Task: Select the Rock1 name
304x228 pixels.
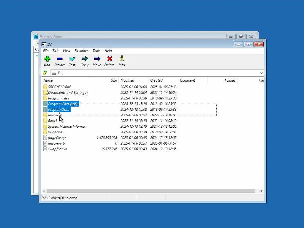Action: pyautogui.click(x=53, y=121)
